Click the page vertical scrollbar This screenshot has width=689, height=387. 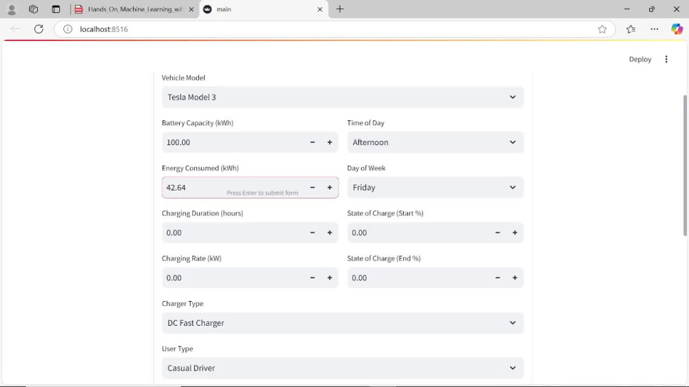click(x=685, y=166)
